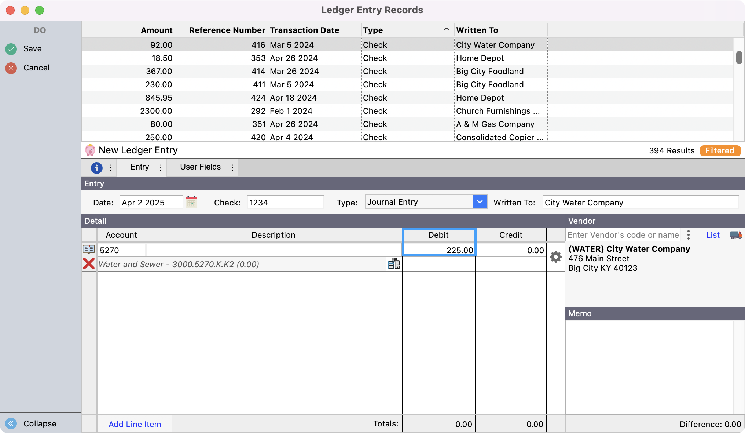This screenshot has width=745, height=433.
Task: Click the Add Line Item link
Action: coord(135,424)
